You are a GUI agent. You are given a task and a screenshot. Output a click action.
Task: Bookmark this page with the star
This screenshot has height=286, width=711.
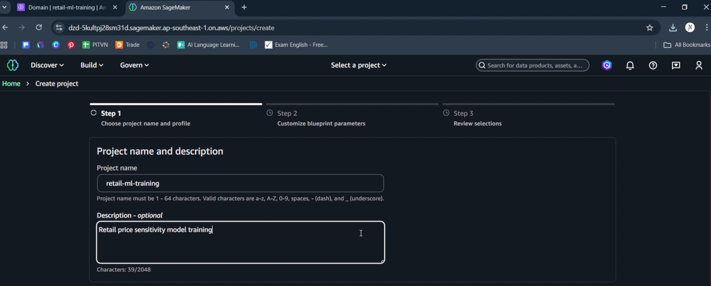pos(649,28)
